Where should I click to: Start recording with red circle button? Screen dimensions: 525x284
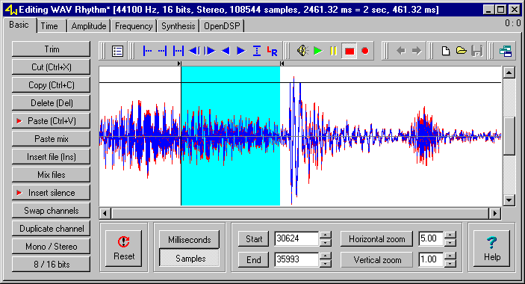pos(365,51)
